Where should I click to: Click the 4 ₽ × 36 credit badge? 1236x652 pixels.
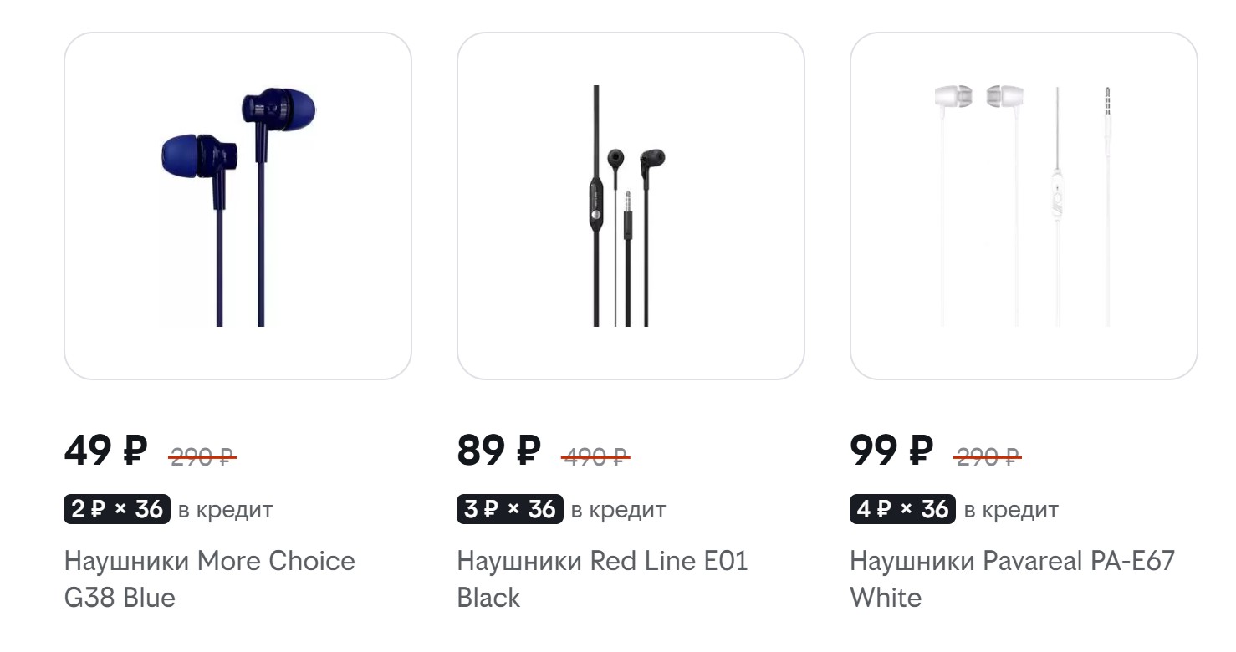(903, 509)
